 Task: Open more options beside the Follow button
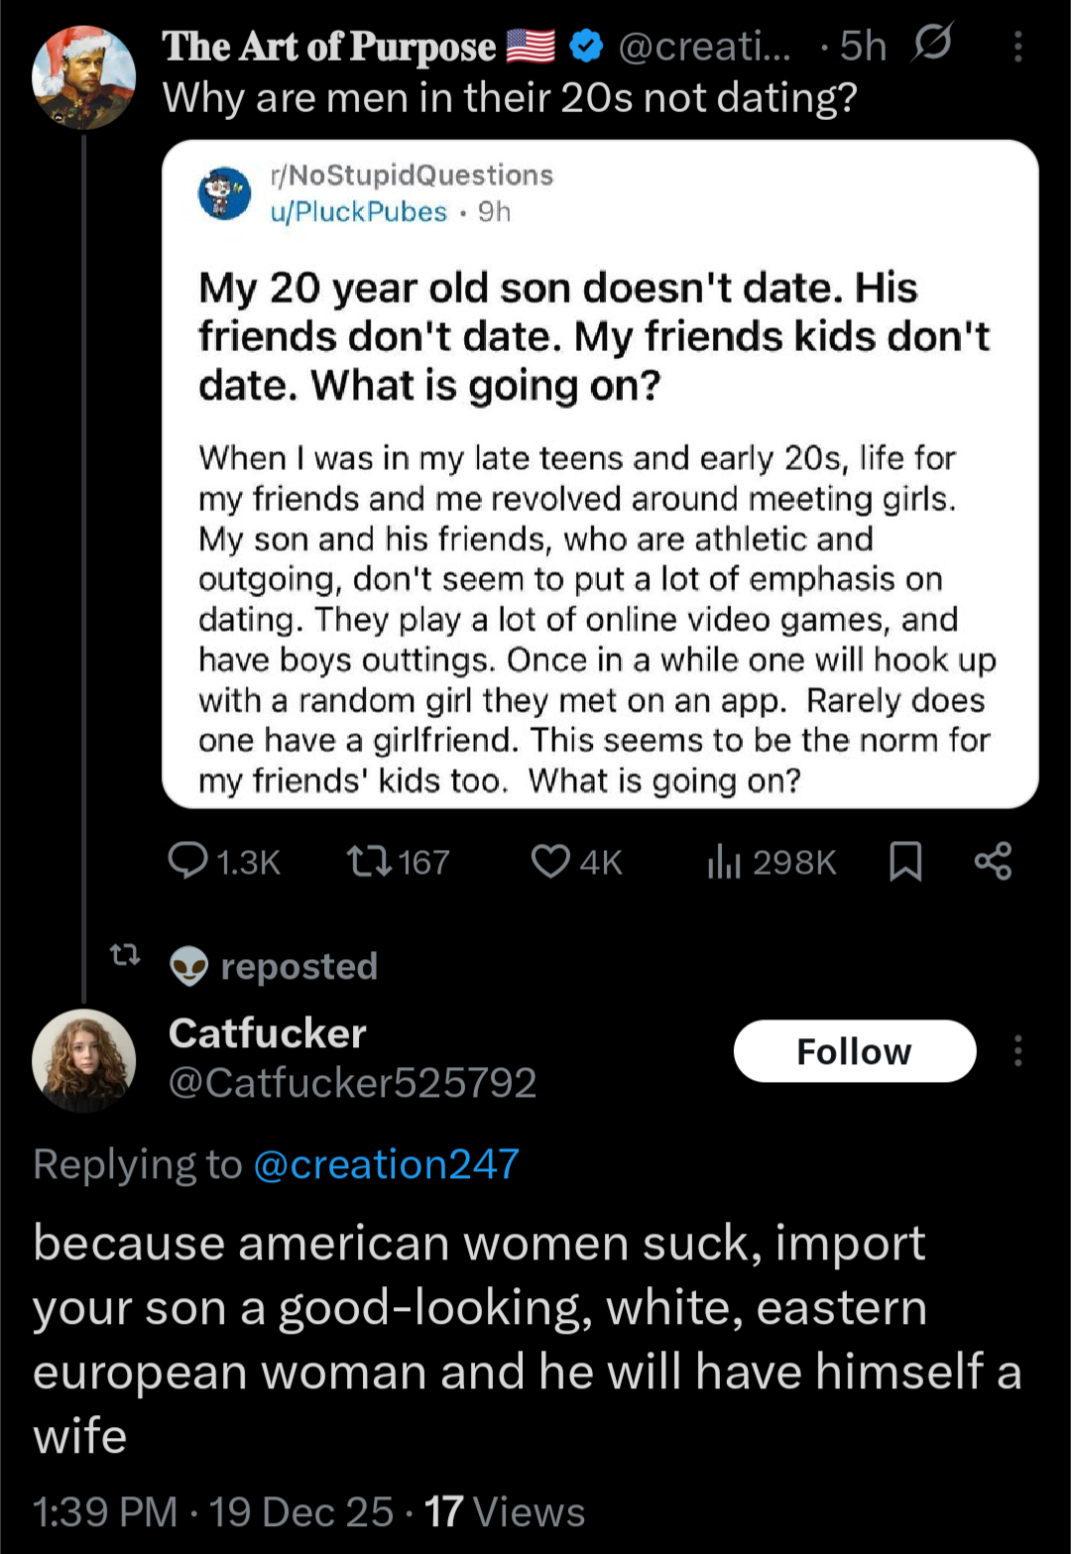[x=1018, y=1051]
